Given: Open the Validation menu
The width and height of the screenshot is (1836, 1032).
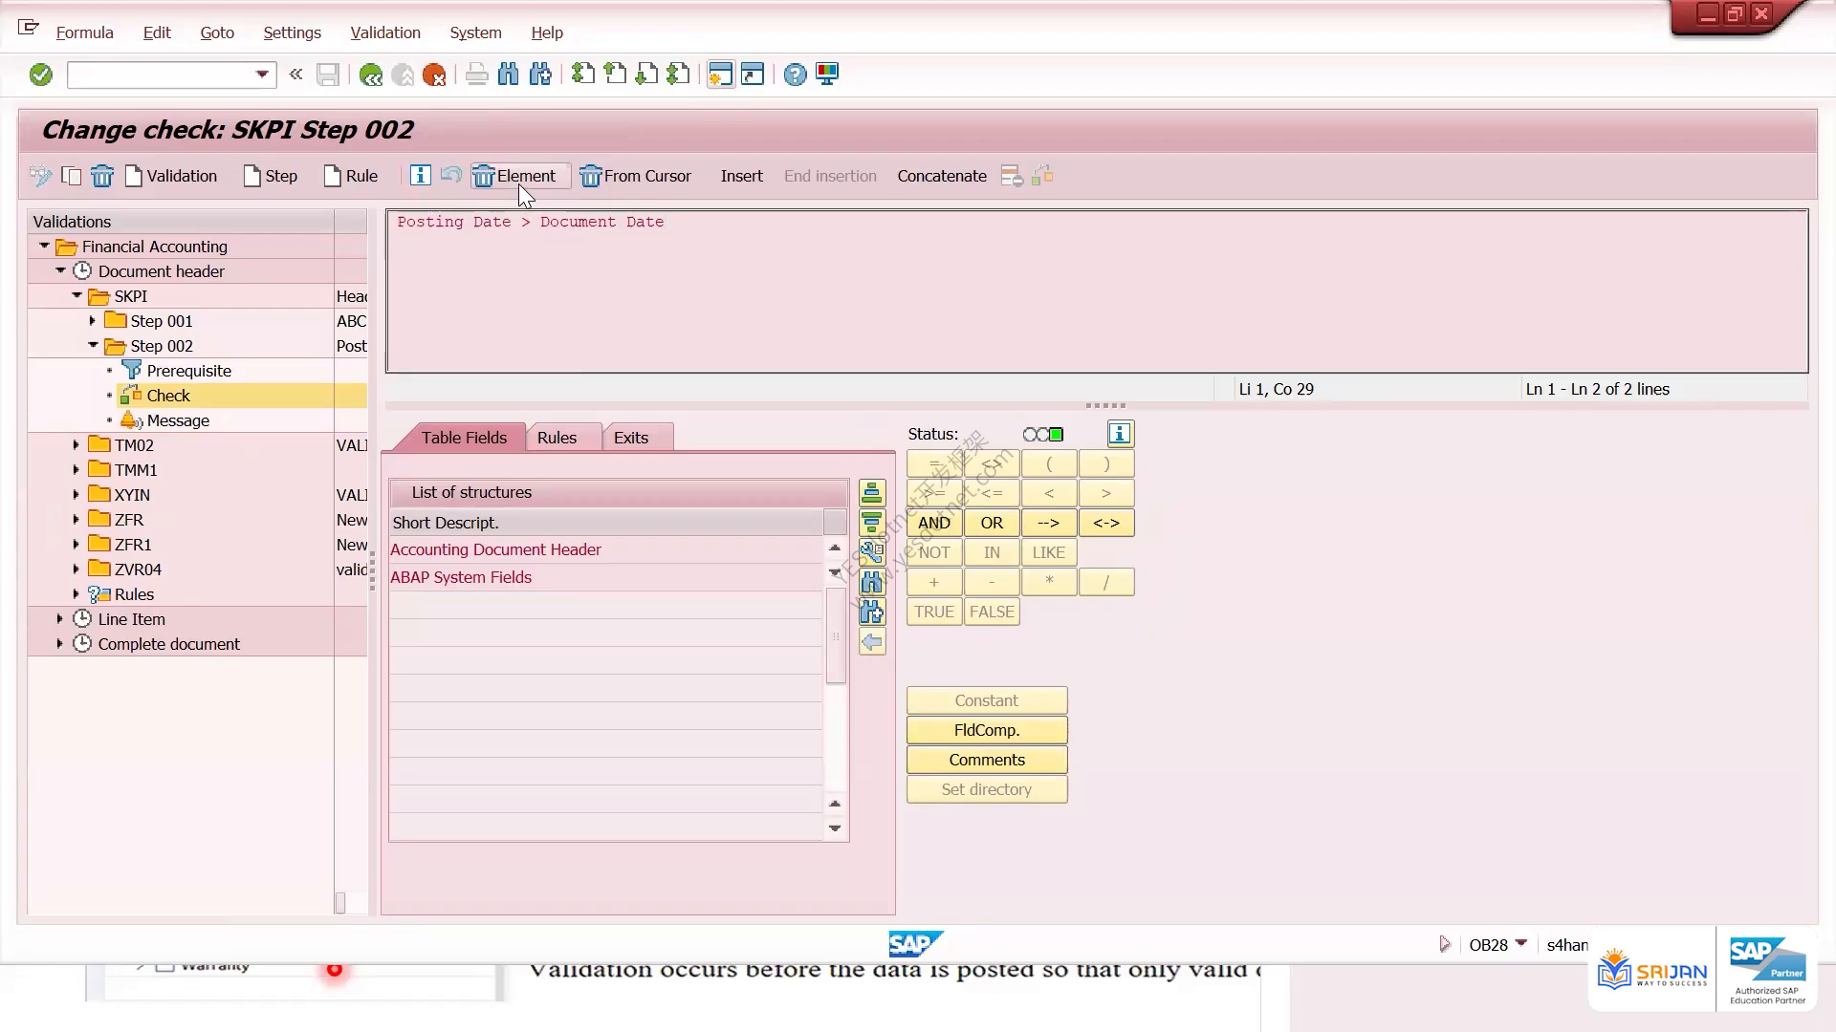Looking at the screenshot, I should (x=385, y=32).
